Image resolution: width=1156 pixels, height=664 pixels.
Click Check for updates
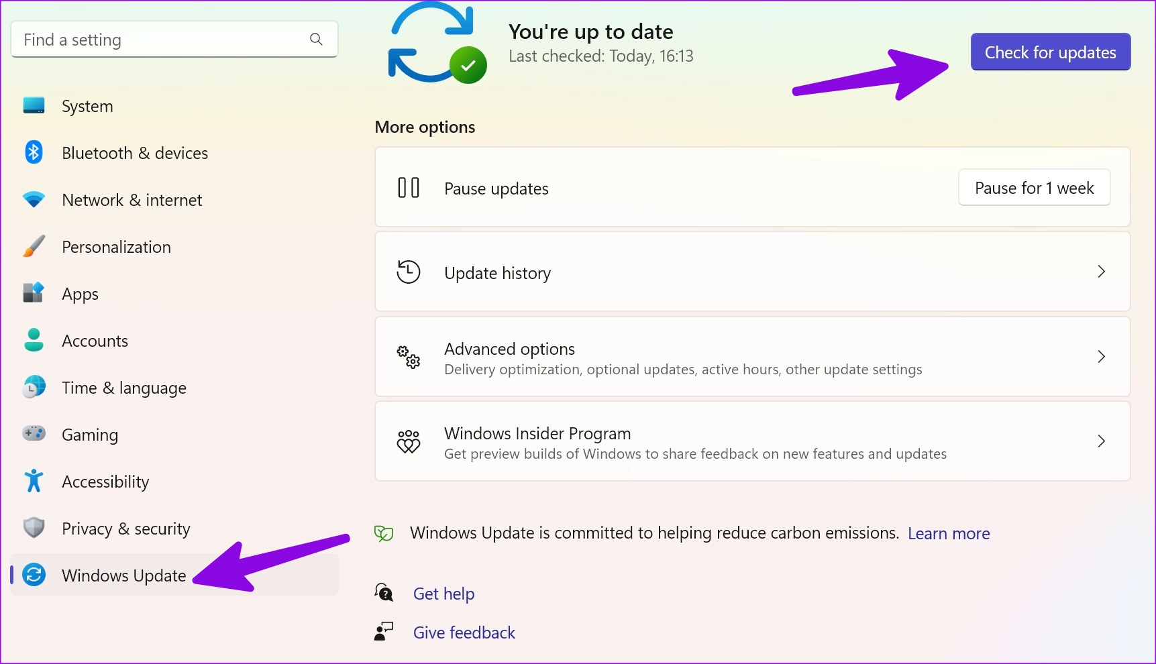click(x=1050, y=52)
